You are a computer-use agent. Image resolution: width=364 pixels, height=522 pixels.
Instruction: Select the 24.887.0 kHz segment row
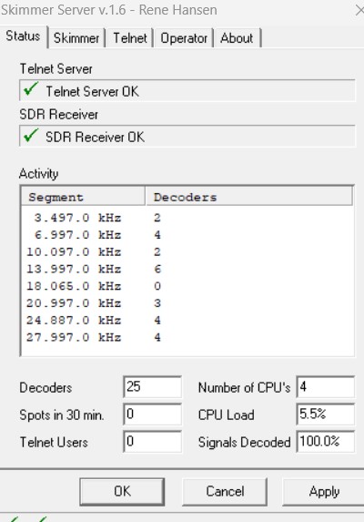pyautogui.click(x=187, y=321)
